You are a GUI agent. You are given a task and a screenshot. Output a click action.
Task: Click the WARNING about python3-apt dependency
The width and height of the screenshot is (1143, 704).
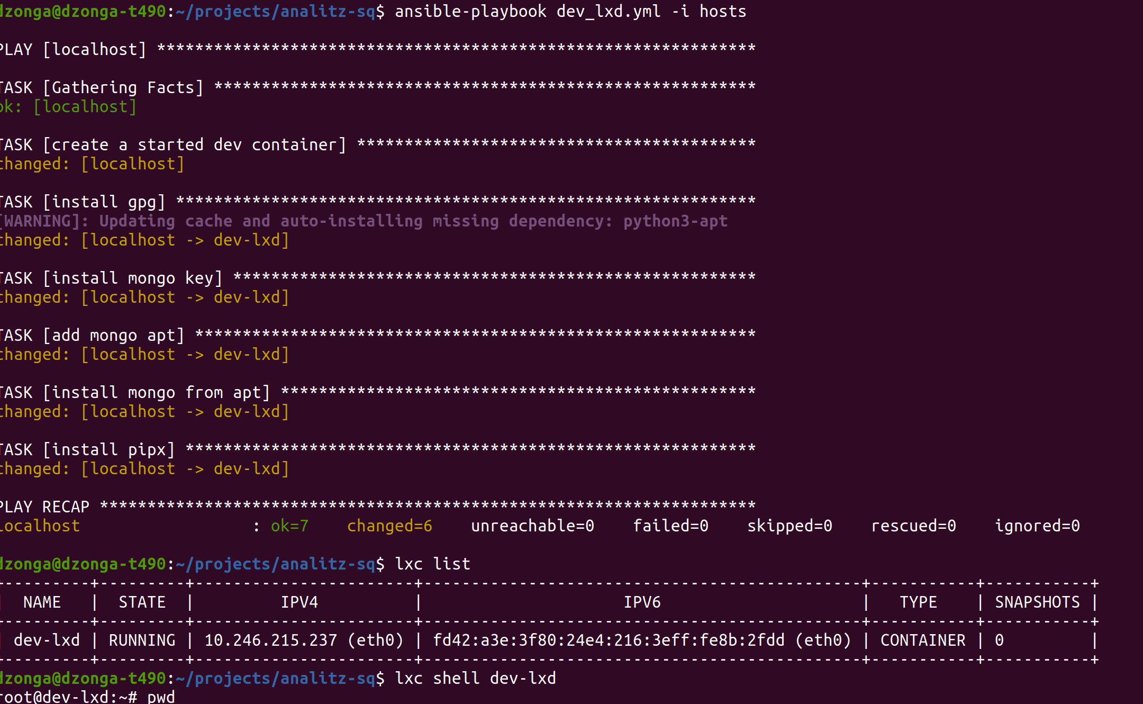pos(364,221)
